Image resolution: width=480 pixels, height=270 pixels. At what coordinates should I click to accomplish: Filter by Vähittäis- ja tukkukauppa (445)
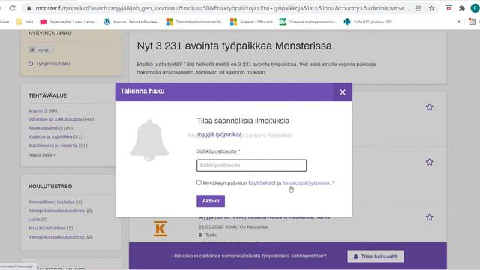pyautogui.click(x=61, y=119)
